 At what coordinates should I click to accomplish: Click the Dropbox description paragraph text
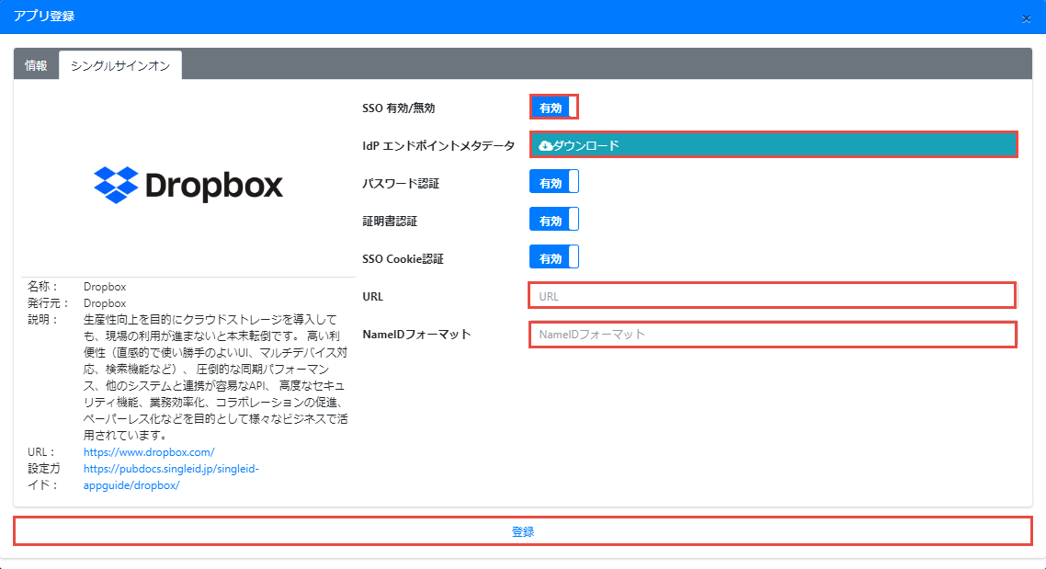pos(213,377)
